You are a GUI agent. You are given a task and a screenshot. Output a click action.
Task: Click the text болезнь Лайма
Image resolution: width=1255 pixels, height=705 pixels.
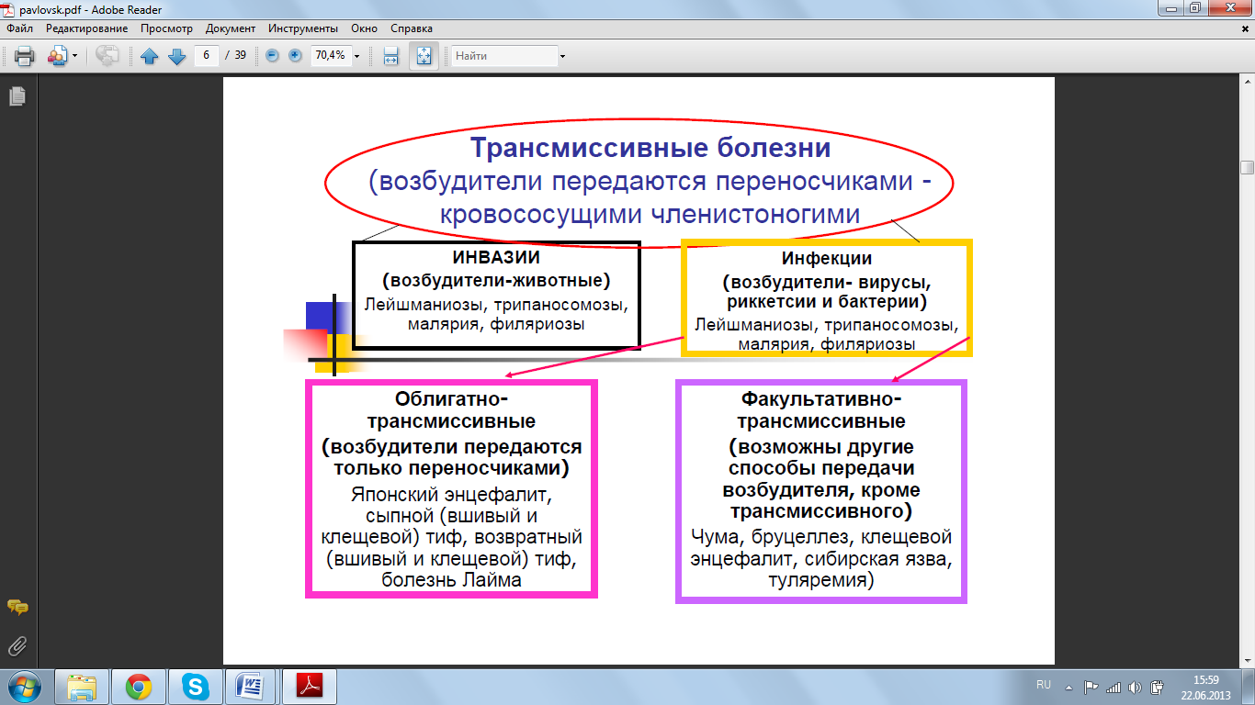pos(451,580)
